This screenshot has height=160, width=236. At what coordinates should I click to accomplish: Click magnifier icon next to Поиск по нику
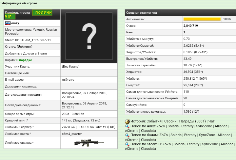[127, 126]
